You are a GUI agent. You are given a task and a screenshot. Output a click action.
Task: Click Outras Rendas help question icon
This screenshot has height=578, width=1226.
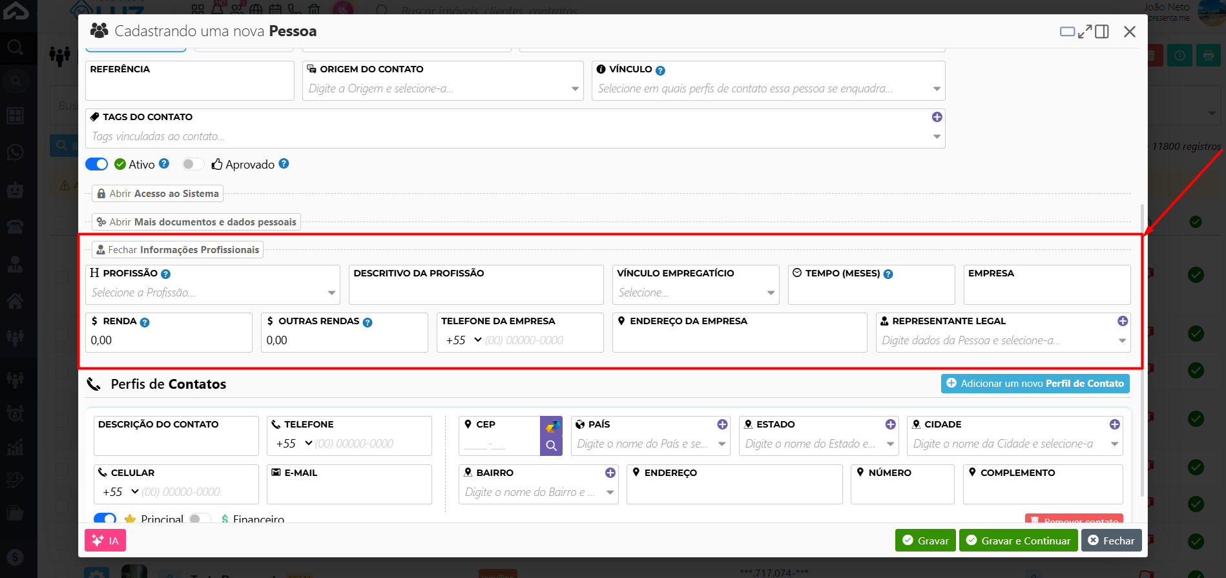tap(368, 322)
